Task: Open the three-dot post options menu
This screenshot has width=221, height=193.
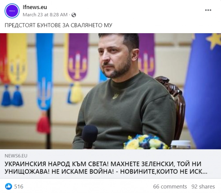Action: (x=208, y=10)
